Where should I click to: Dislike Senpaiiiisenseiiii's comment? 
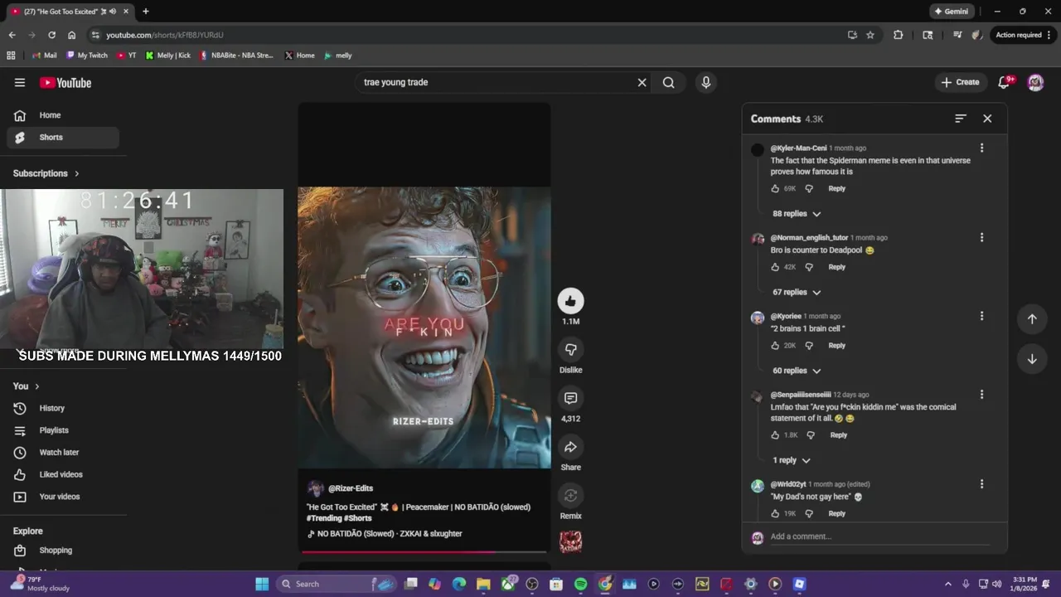pos(811,434)
